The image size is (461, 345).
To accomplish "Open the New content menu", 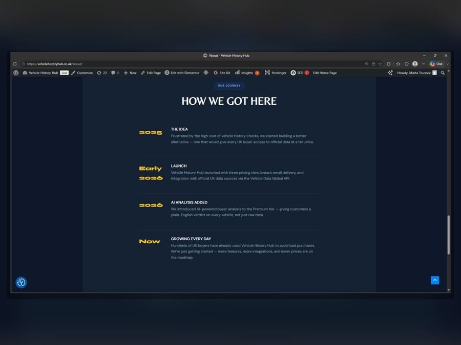I will click(130, 73).
